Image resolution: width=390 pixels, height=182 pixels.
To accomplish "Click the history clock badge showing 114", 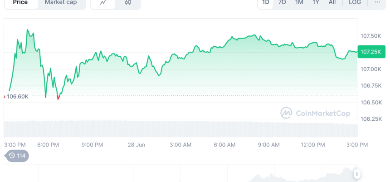I will pos(17,156).
